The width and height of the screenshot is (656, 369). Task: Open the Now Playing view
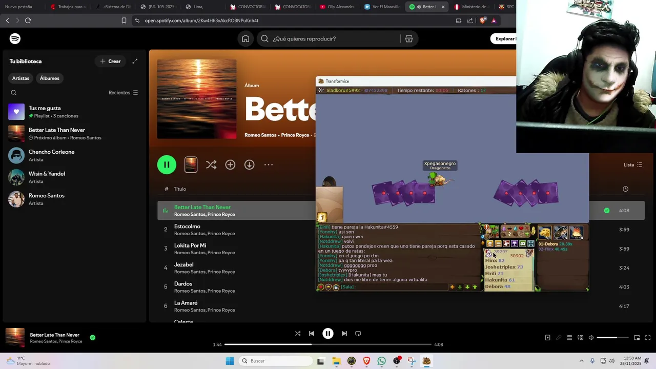click(x=547, y=338)
